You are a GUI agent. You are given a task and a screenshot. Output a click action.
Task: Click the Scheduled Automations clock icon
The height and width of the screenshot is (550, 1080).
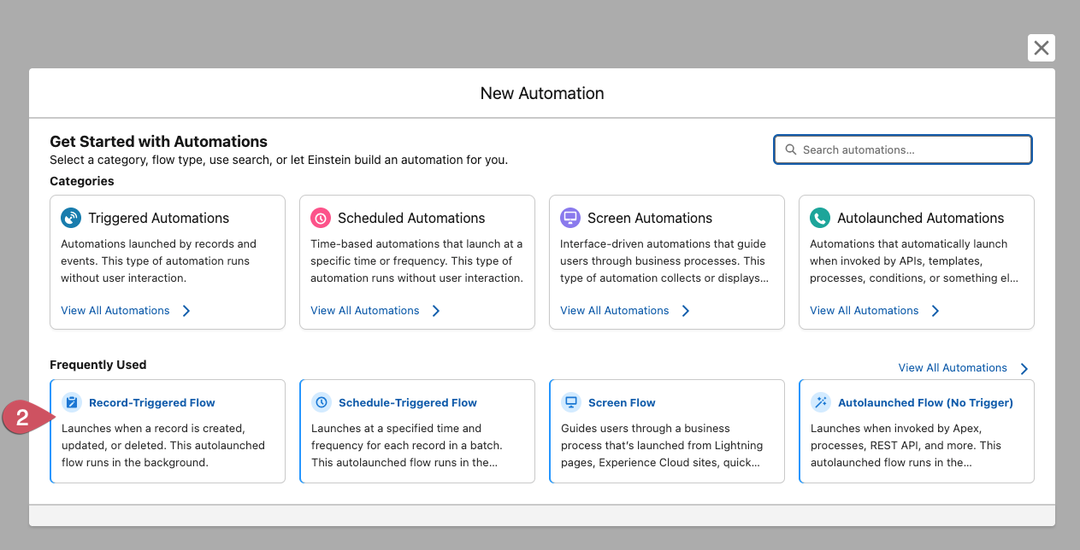[x=321, y=218]
